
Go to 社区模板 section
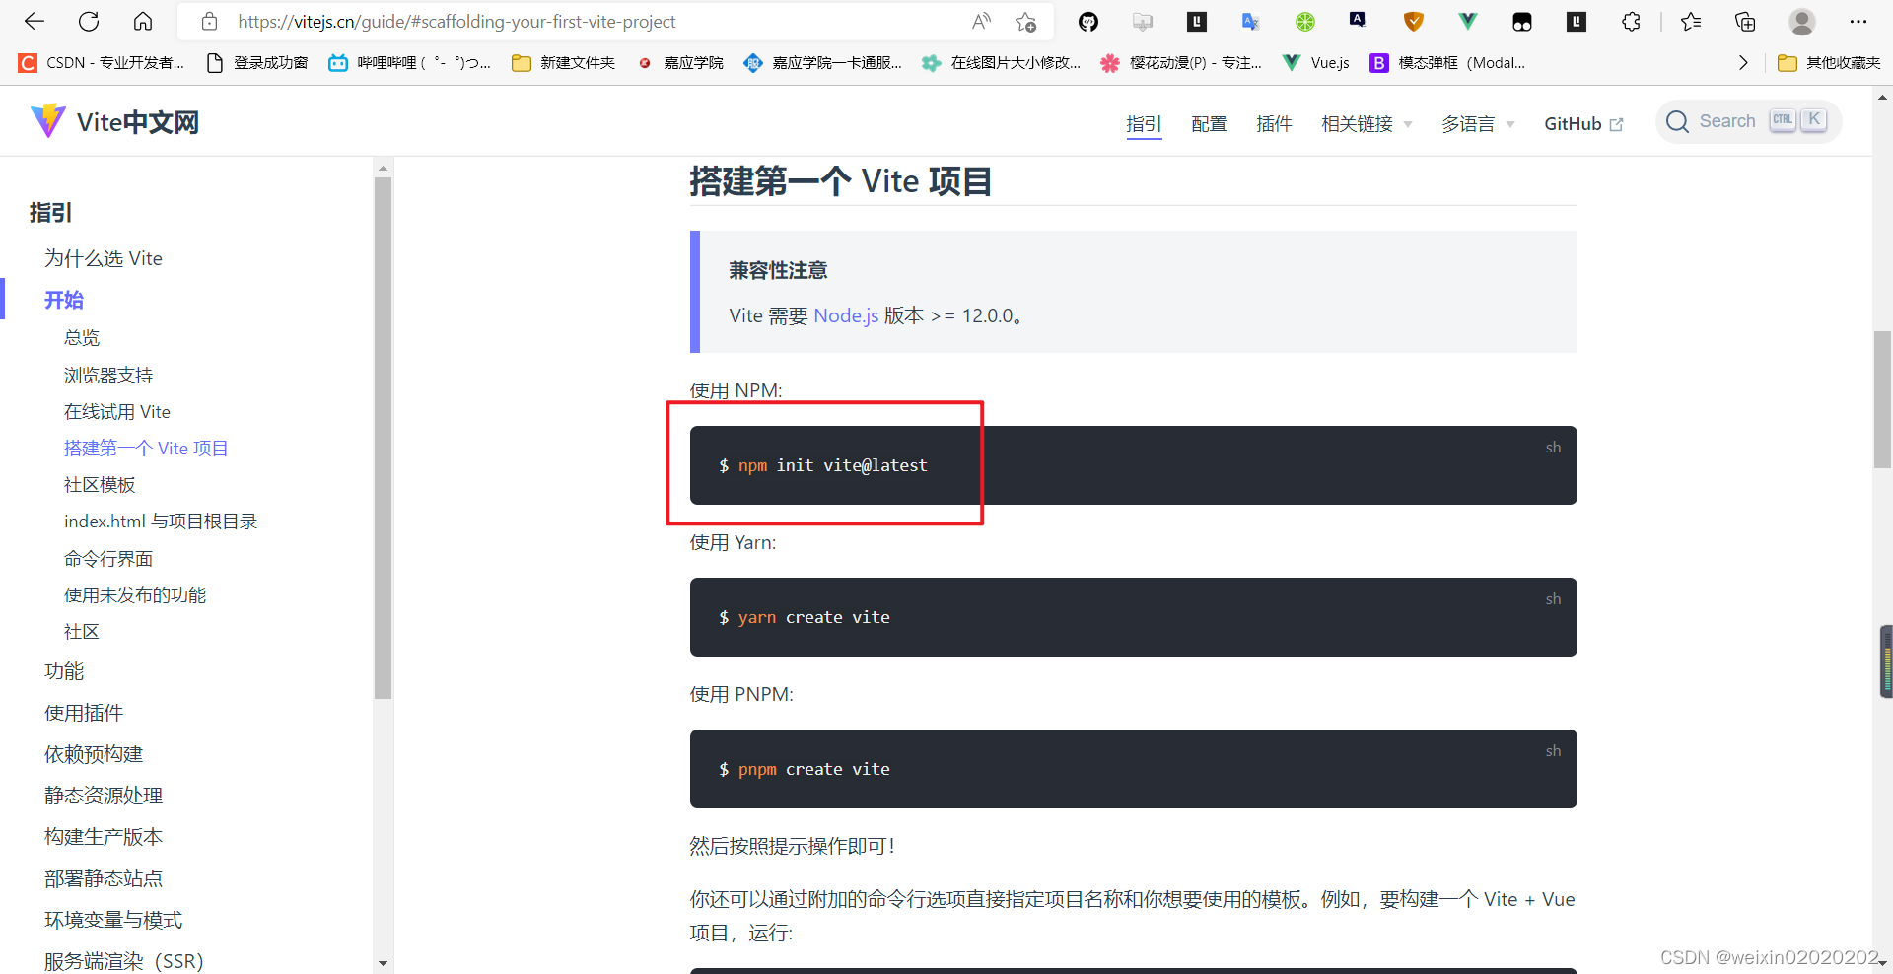100,485
